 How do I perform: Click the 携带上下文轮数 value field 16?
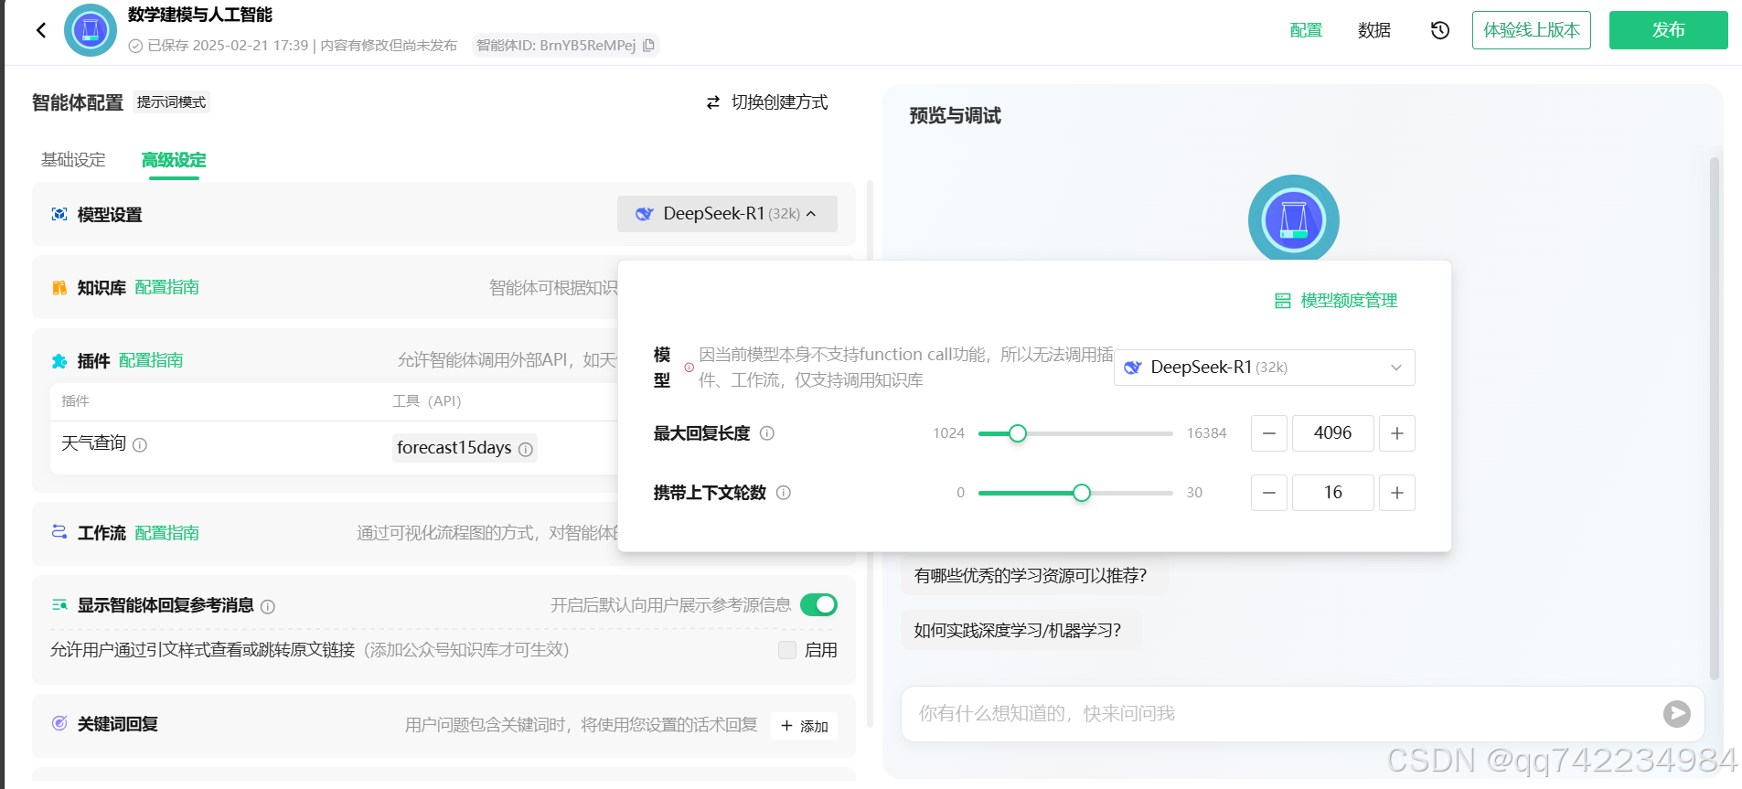click(1333, 493)
